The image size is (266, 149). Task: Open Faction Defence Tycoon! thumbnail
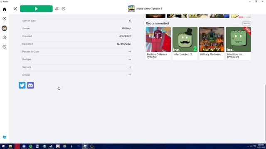158,39
